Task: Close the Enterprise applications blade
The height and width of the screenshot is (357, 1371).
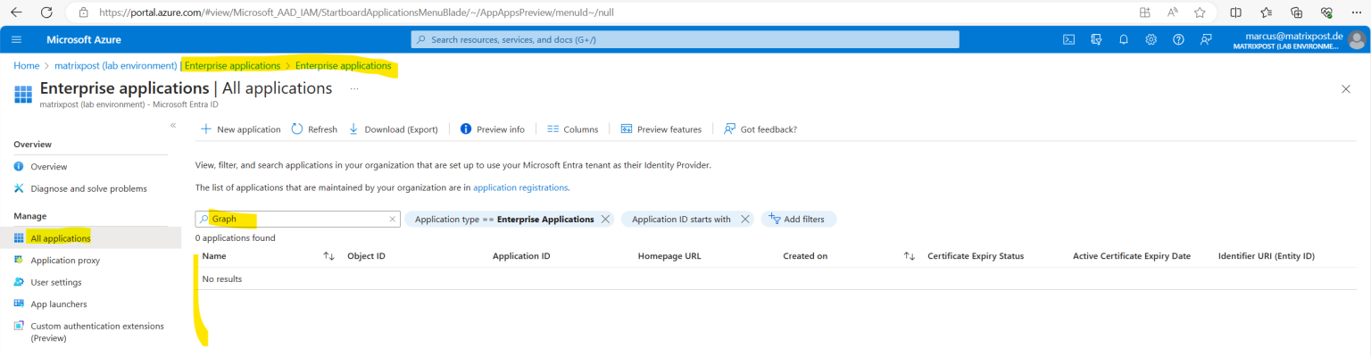Action: [1346, 88]
